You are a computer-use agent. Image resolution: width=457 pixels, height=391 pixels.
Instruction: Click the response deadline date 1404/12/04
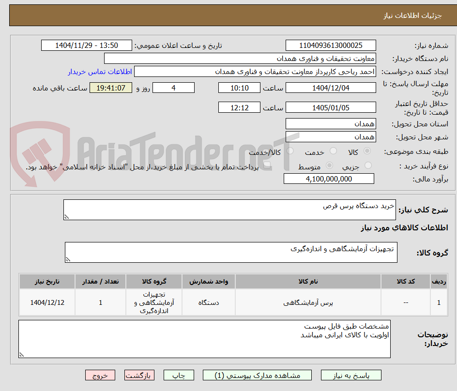click(331, 88)
